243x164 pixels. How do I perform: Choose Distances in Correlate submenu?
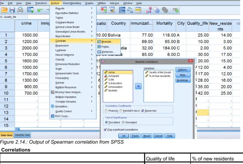coord(108,52)
